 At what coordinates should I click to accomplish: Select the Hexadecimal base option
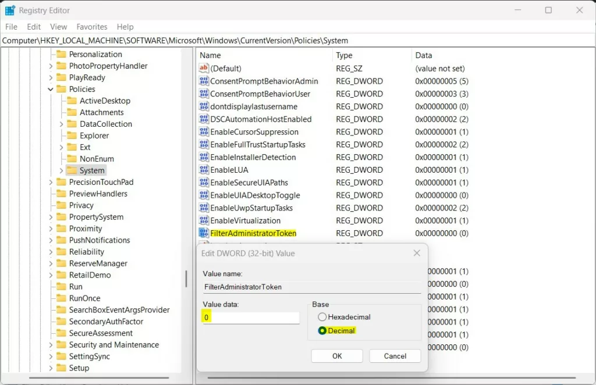pyautogui.click(x=322, y=317)
